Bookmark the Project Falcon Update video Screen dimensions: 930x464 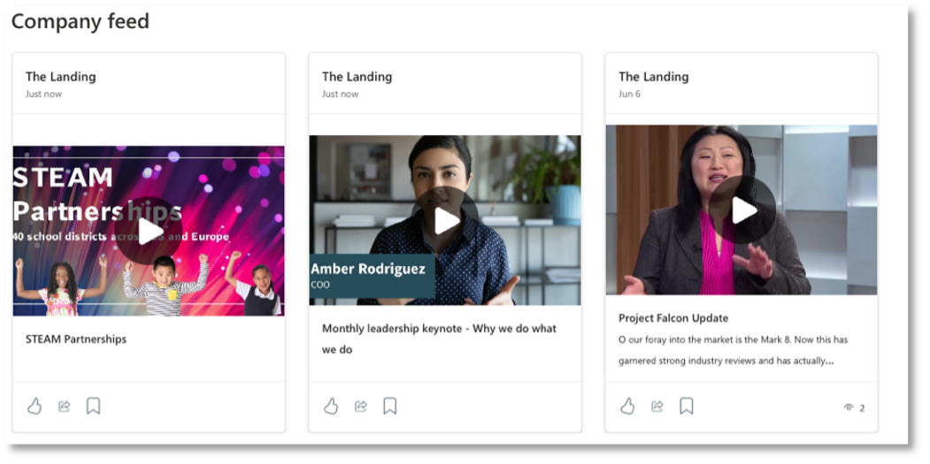[x=686, y=407]
